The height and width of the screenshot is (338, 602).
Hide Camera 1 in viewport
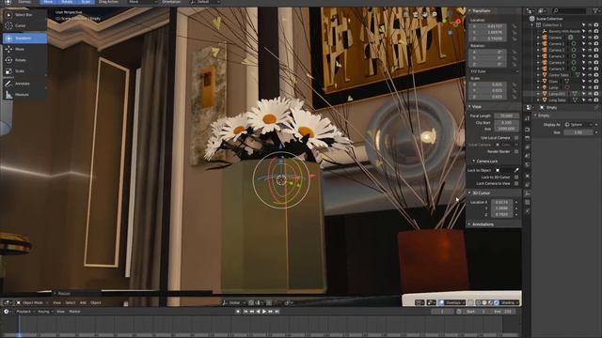point(590,44)
